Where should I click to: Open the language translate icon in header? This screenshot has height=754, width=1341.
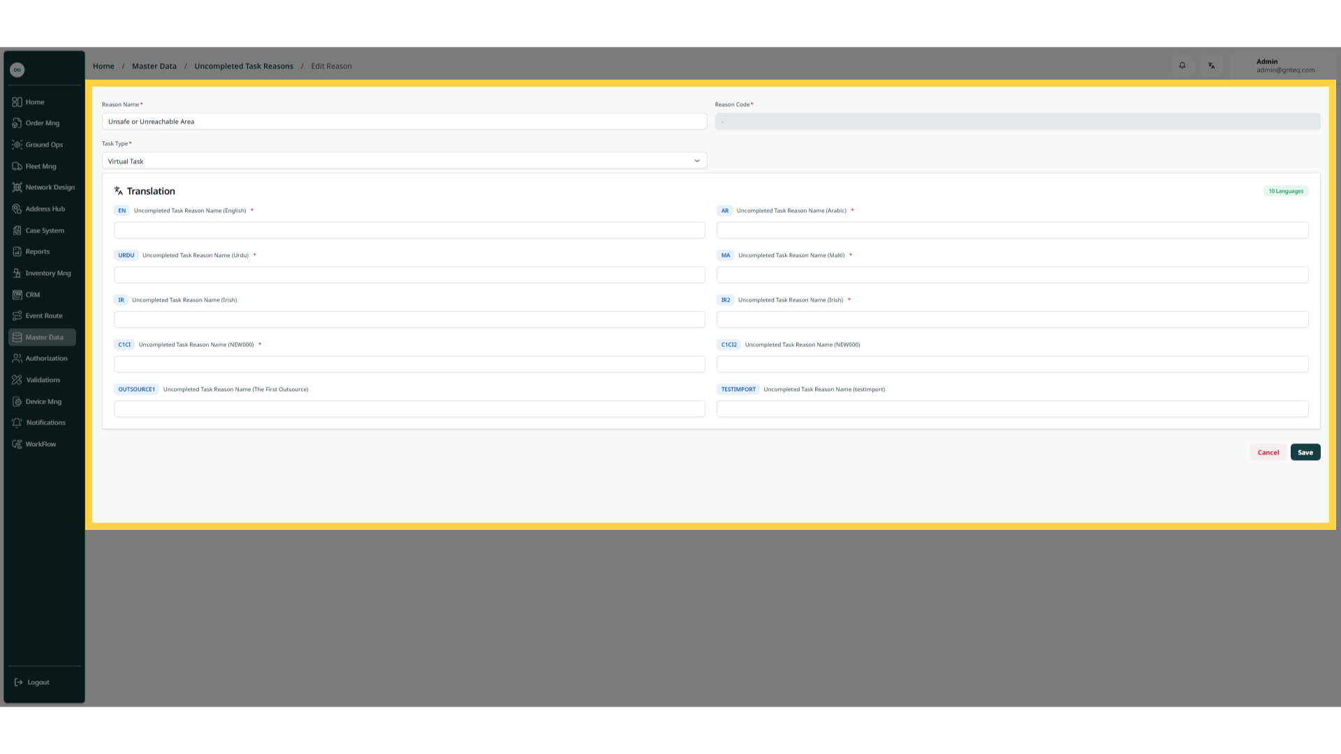pos(1212,66)
